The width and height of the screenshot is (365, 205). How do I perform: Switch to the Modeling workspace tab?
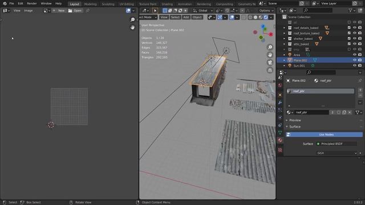pos(90,4)
